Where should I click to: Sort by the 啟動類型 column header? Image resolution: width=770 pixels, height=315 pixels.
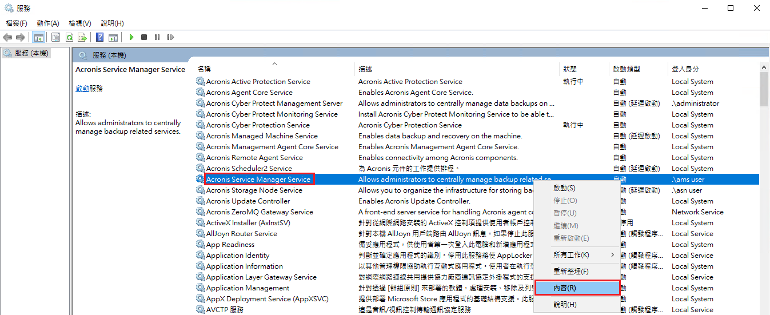(639, 69)
